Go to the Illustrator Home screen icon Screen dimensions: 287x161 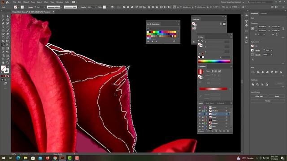point(7,2)
